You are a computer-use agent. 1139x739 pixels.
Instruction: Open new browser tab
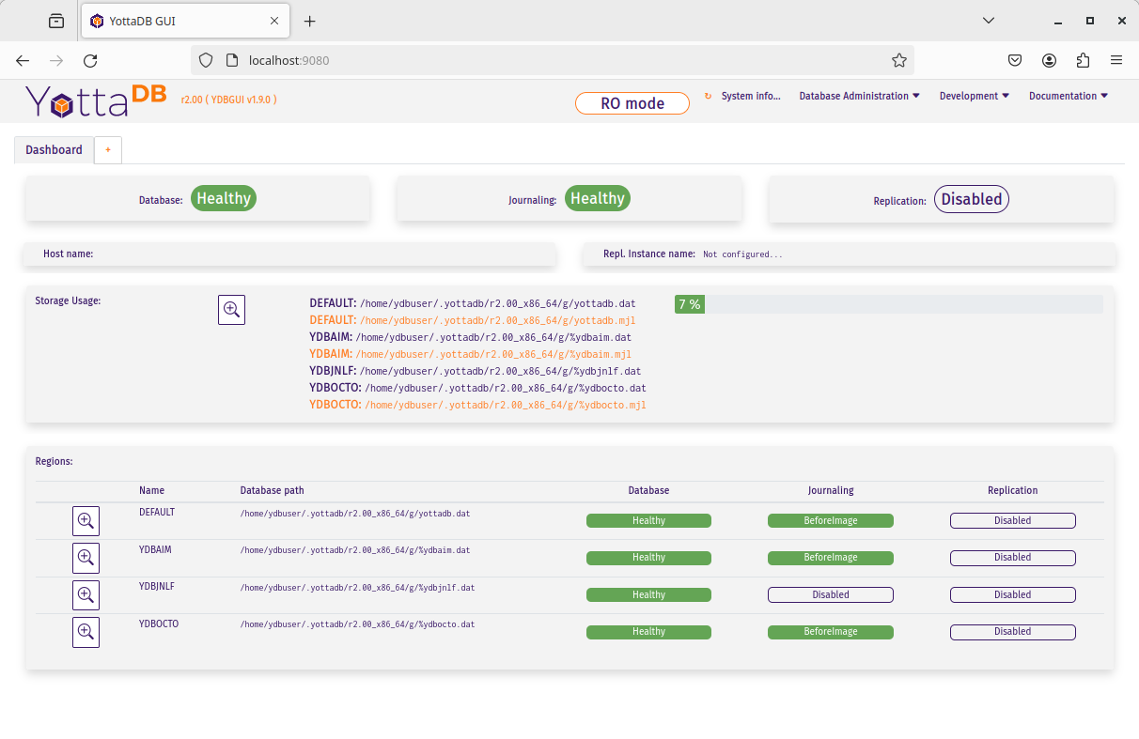click(310, 21)
